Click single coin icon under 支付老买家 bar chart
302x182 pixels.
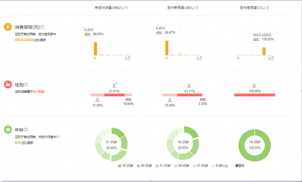click(x=238, y=58)
